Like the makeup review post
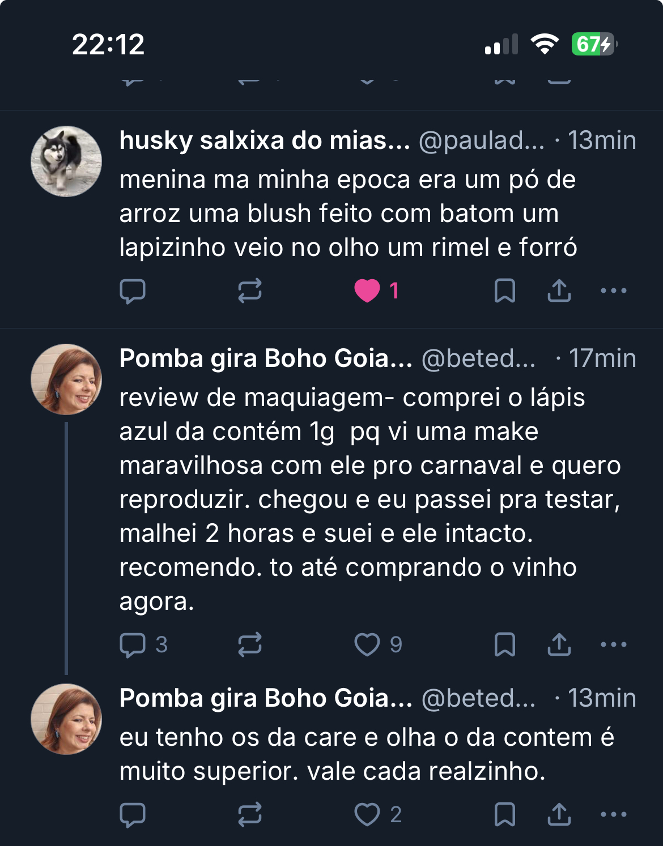The image size is (663, 846). (x=367, y=644)
